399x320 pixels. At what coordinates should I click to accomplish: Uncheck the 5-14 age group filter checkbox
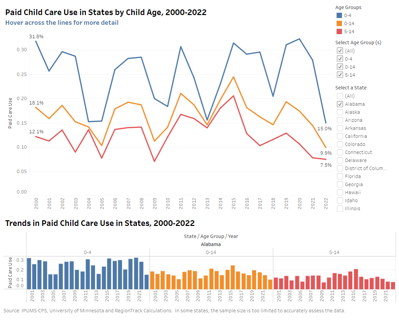[x=340, y=75]
